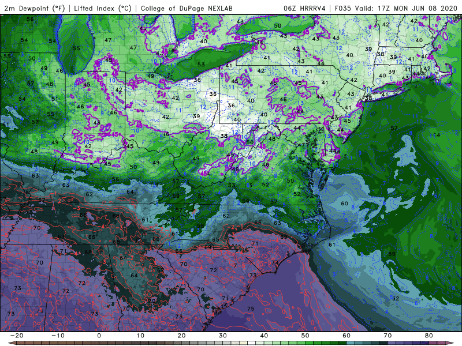Click the "55" dewpoint value on Lake Michigan
The height and width of the screenshot is (346, 462).
click(76, 48)
